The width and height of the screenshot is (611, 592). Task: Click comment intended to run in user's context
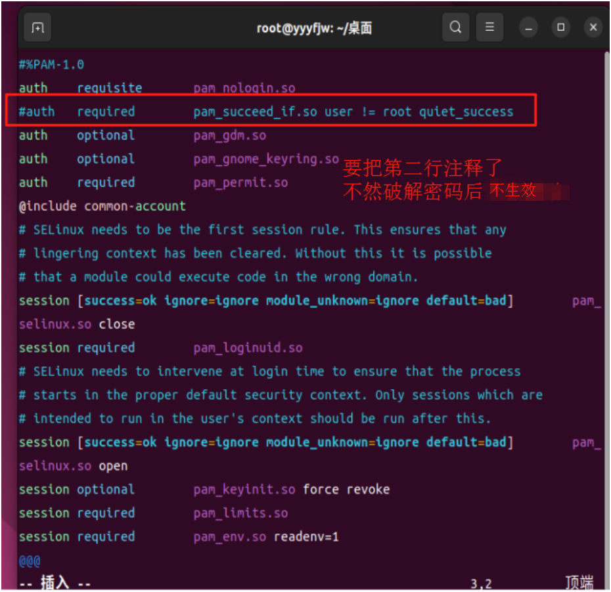coord(255,419)
